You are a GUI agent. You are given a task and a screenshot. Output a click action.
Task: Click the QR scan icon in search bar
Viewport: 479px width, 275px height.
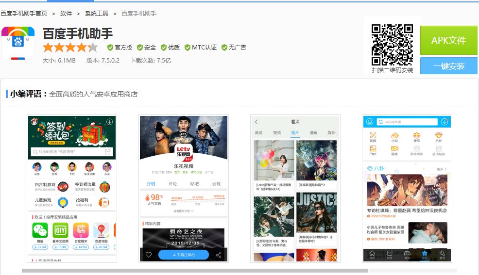click(x=107, y=152)
